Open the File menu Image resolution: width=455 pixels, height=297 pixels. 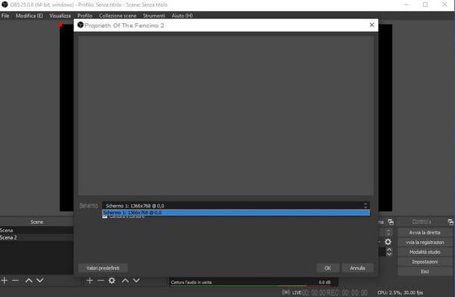(5, 16)
